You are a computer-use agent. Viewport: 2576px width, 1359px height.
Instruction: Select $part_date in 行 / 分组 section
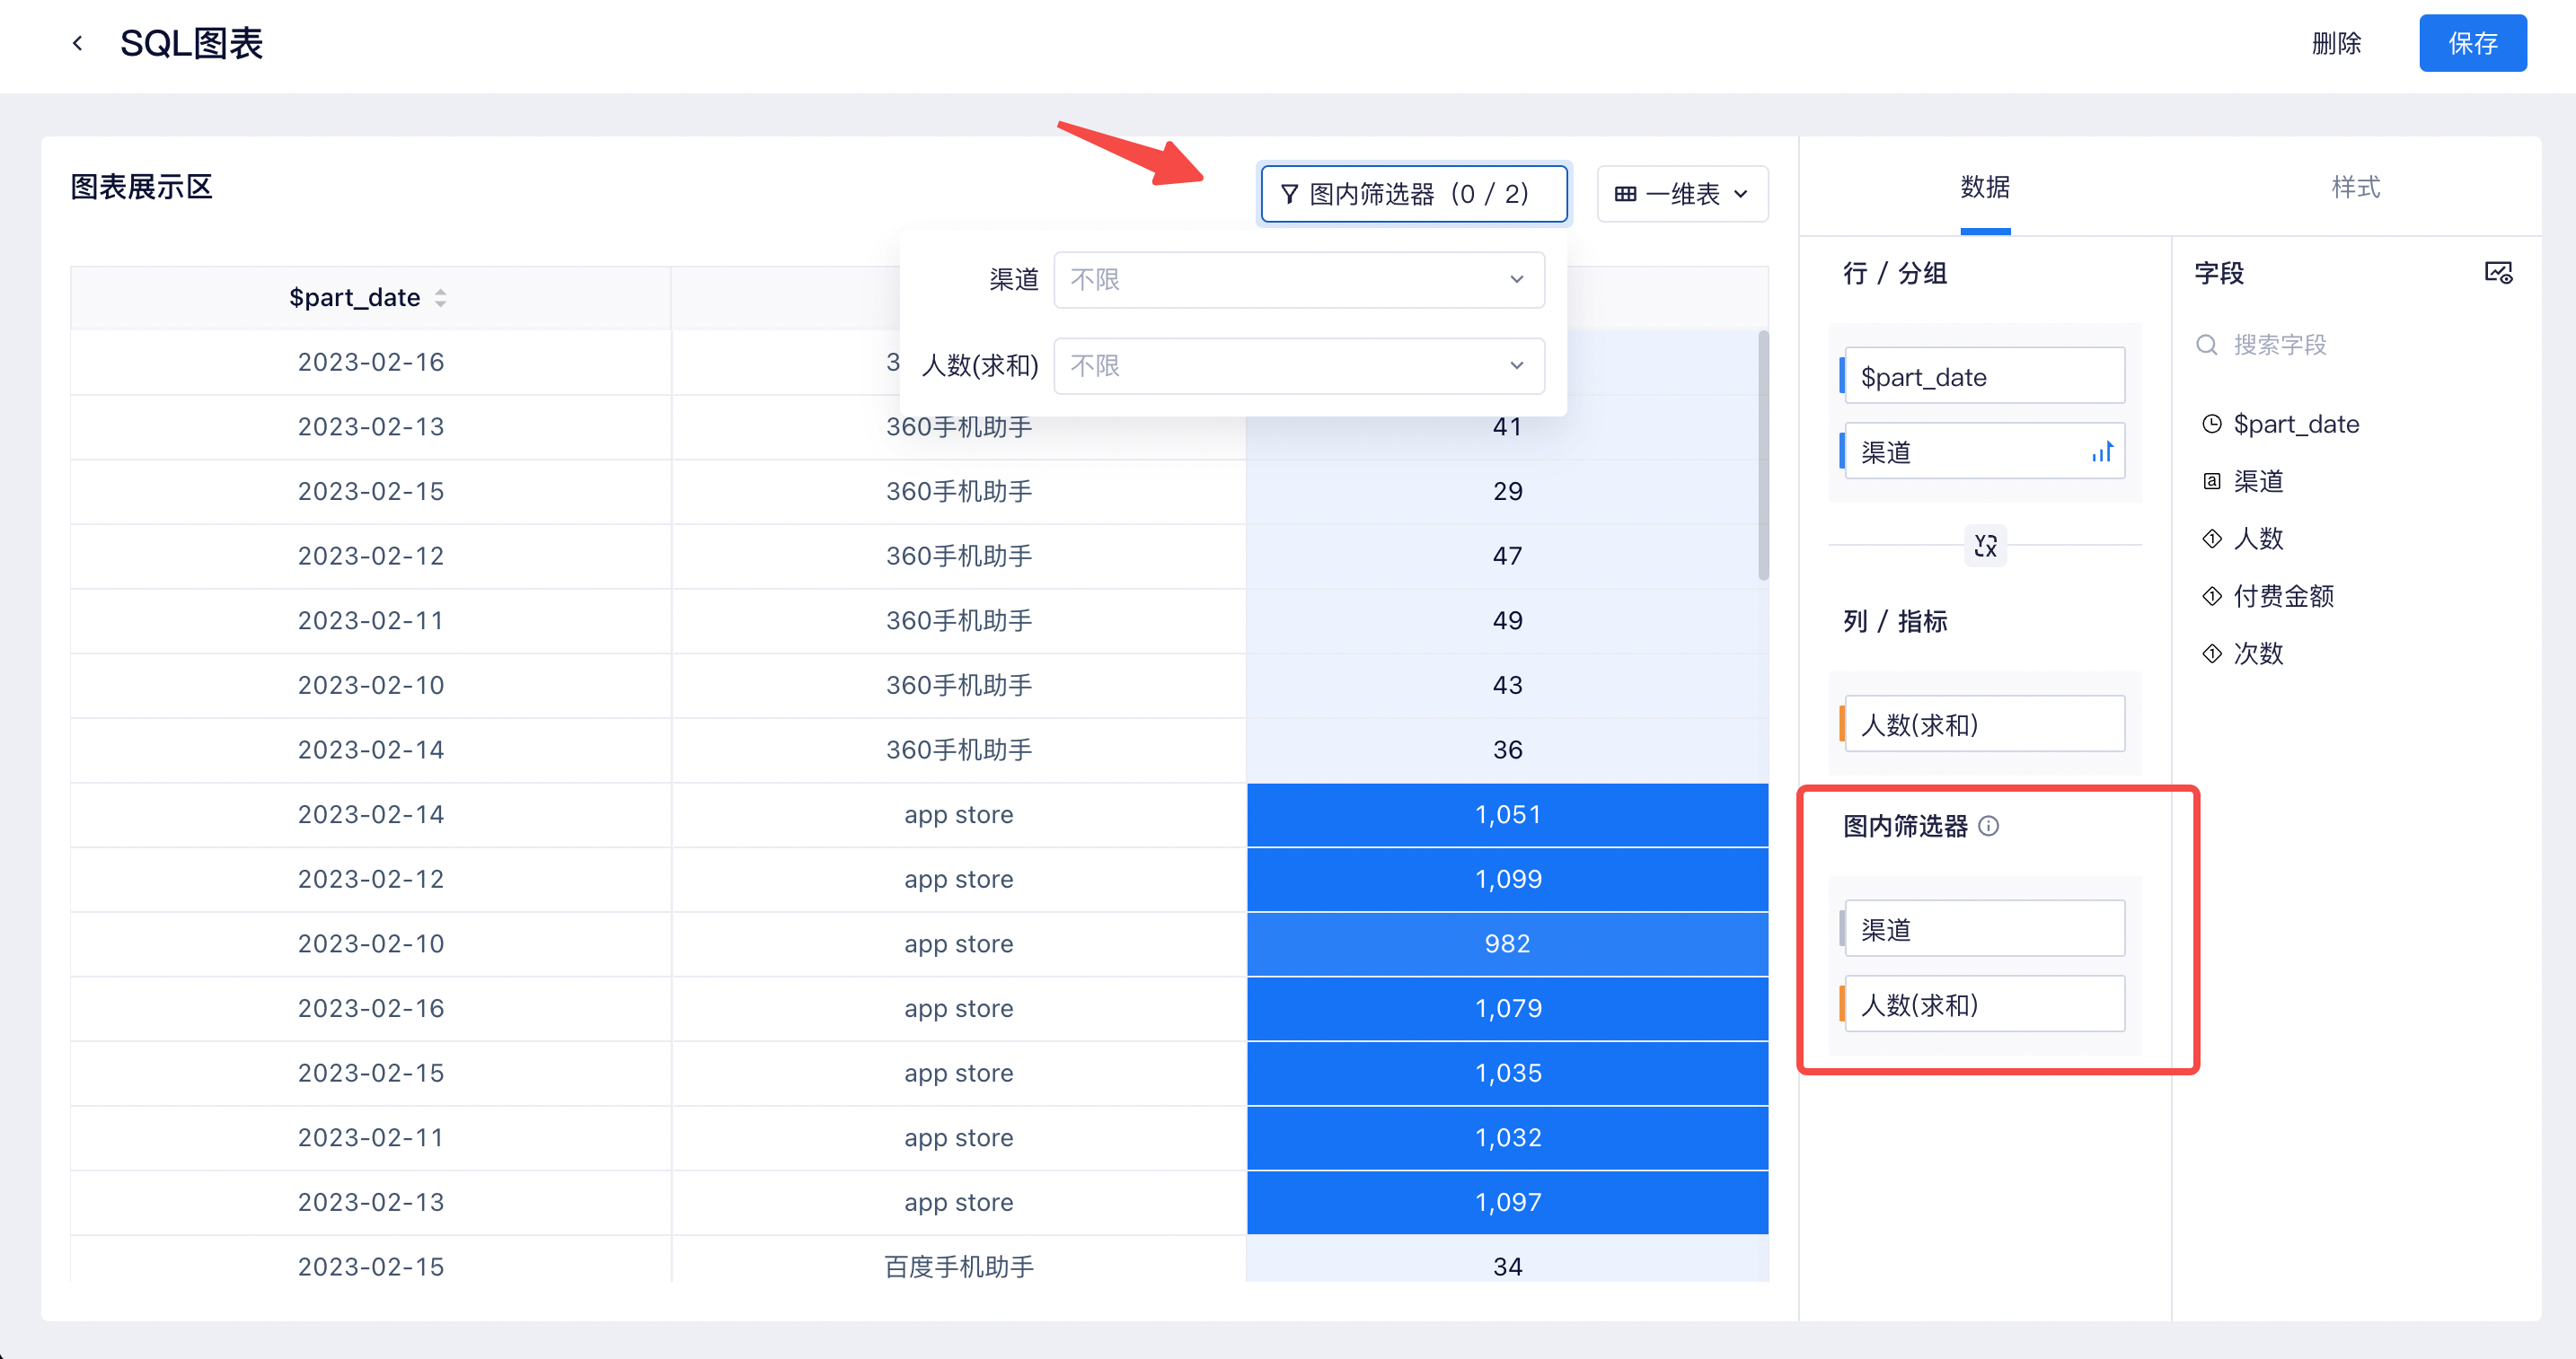click(x=1983, y=376)
